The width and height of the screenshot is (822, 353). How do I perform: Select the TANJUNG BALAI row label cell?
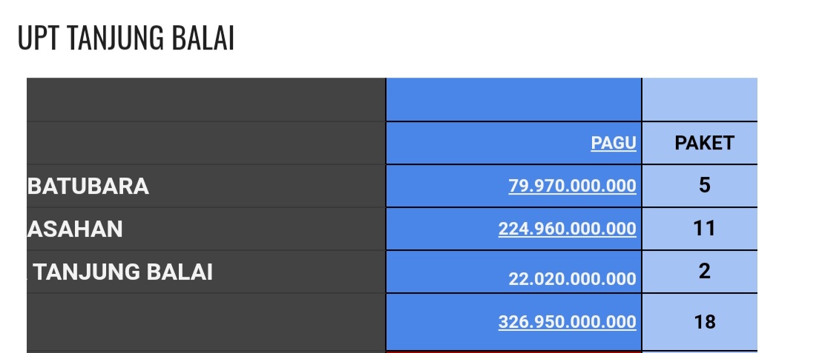click(x=206, y=272)
